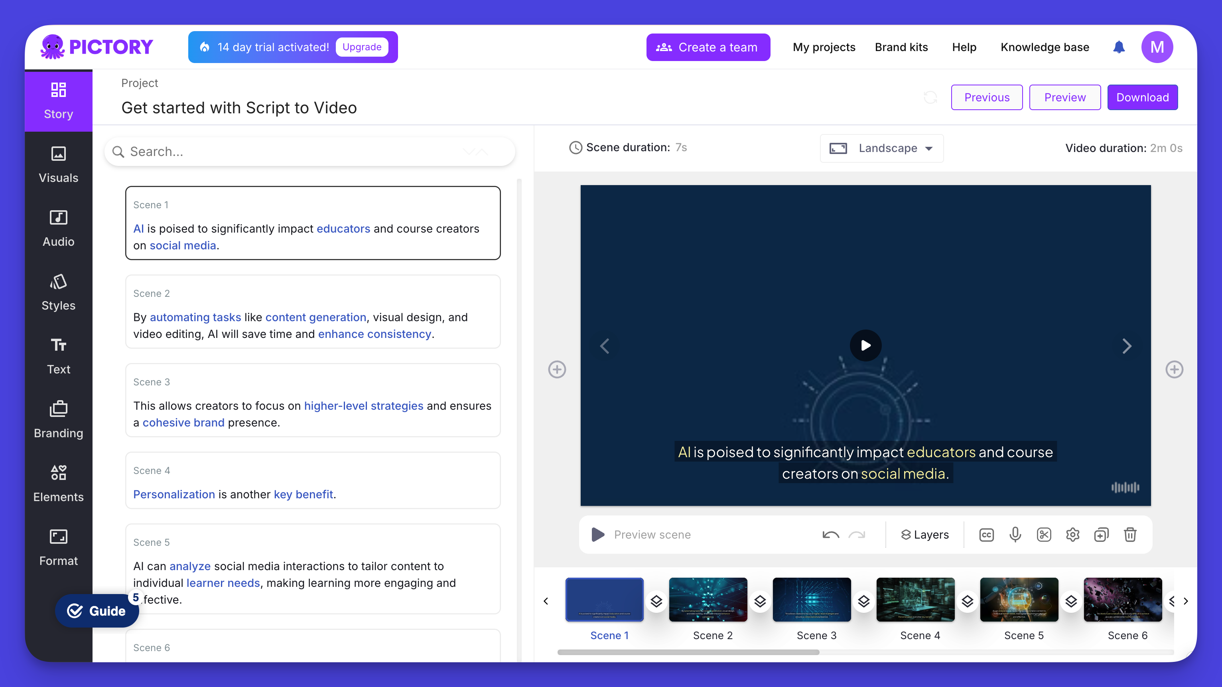
Task: Click the Layers button in scene toolbar
Action: [x=925, y=534]
